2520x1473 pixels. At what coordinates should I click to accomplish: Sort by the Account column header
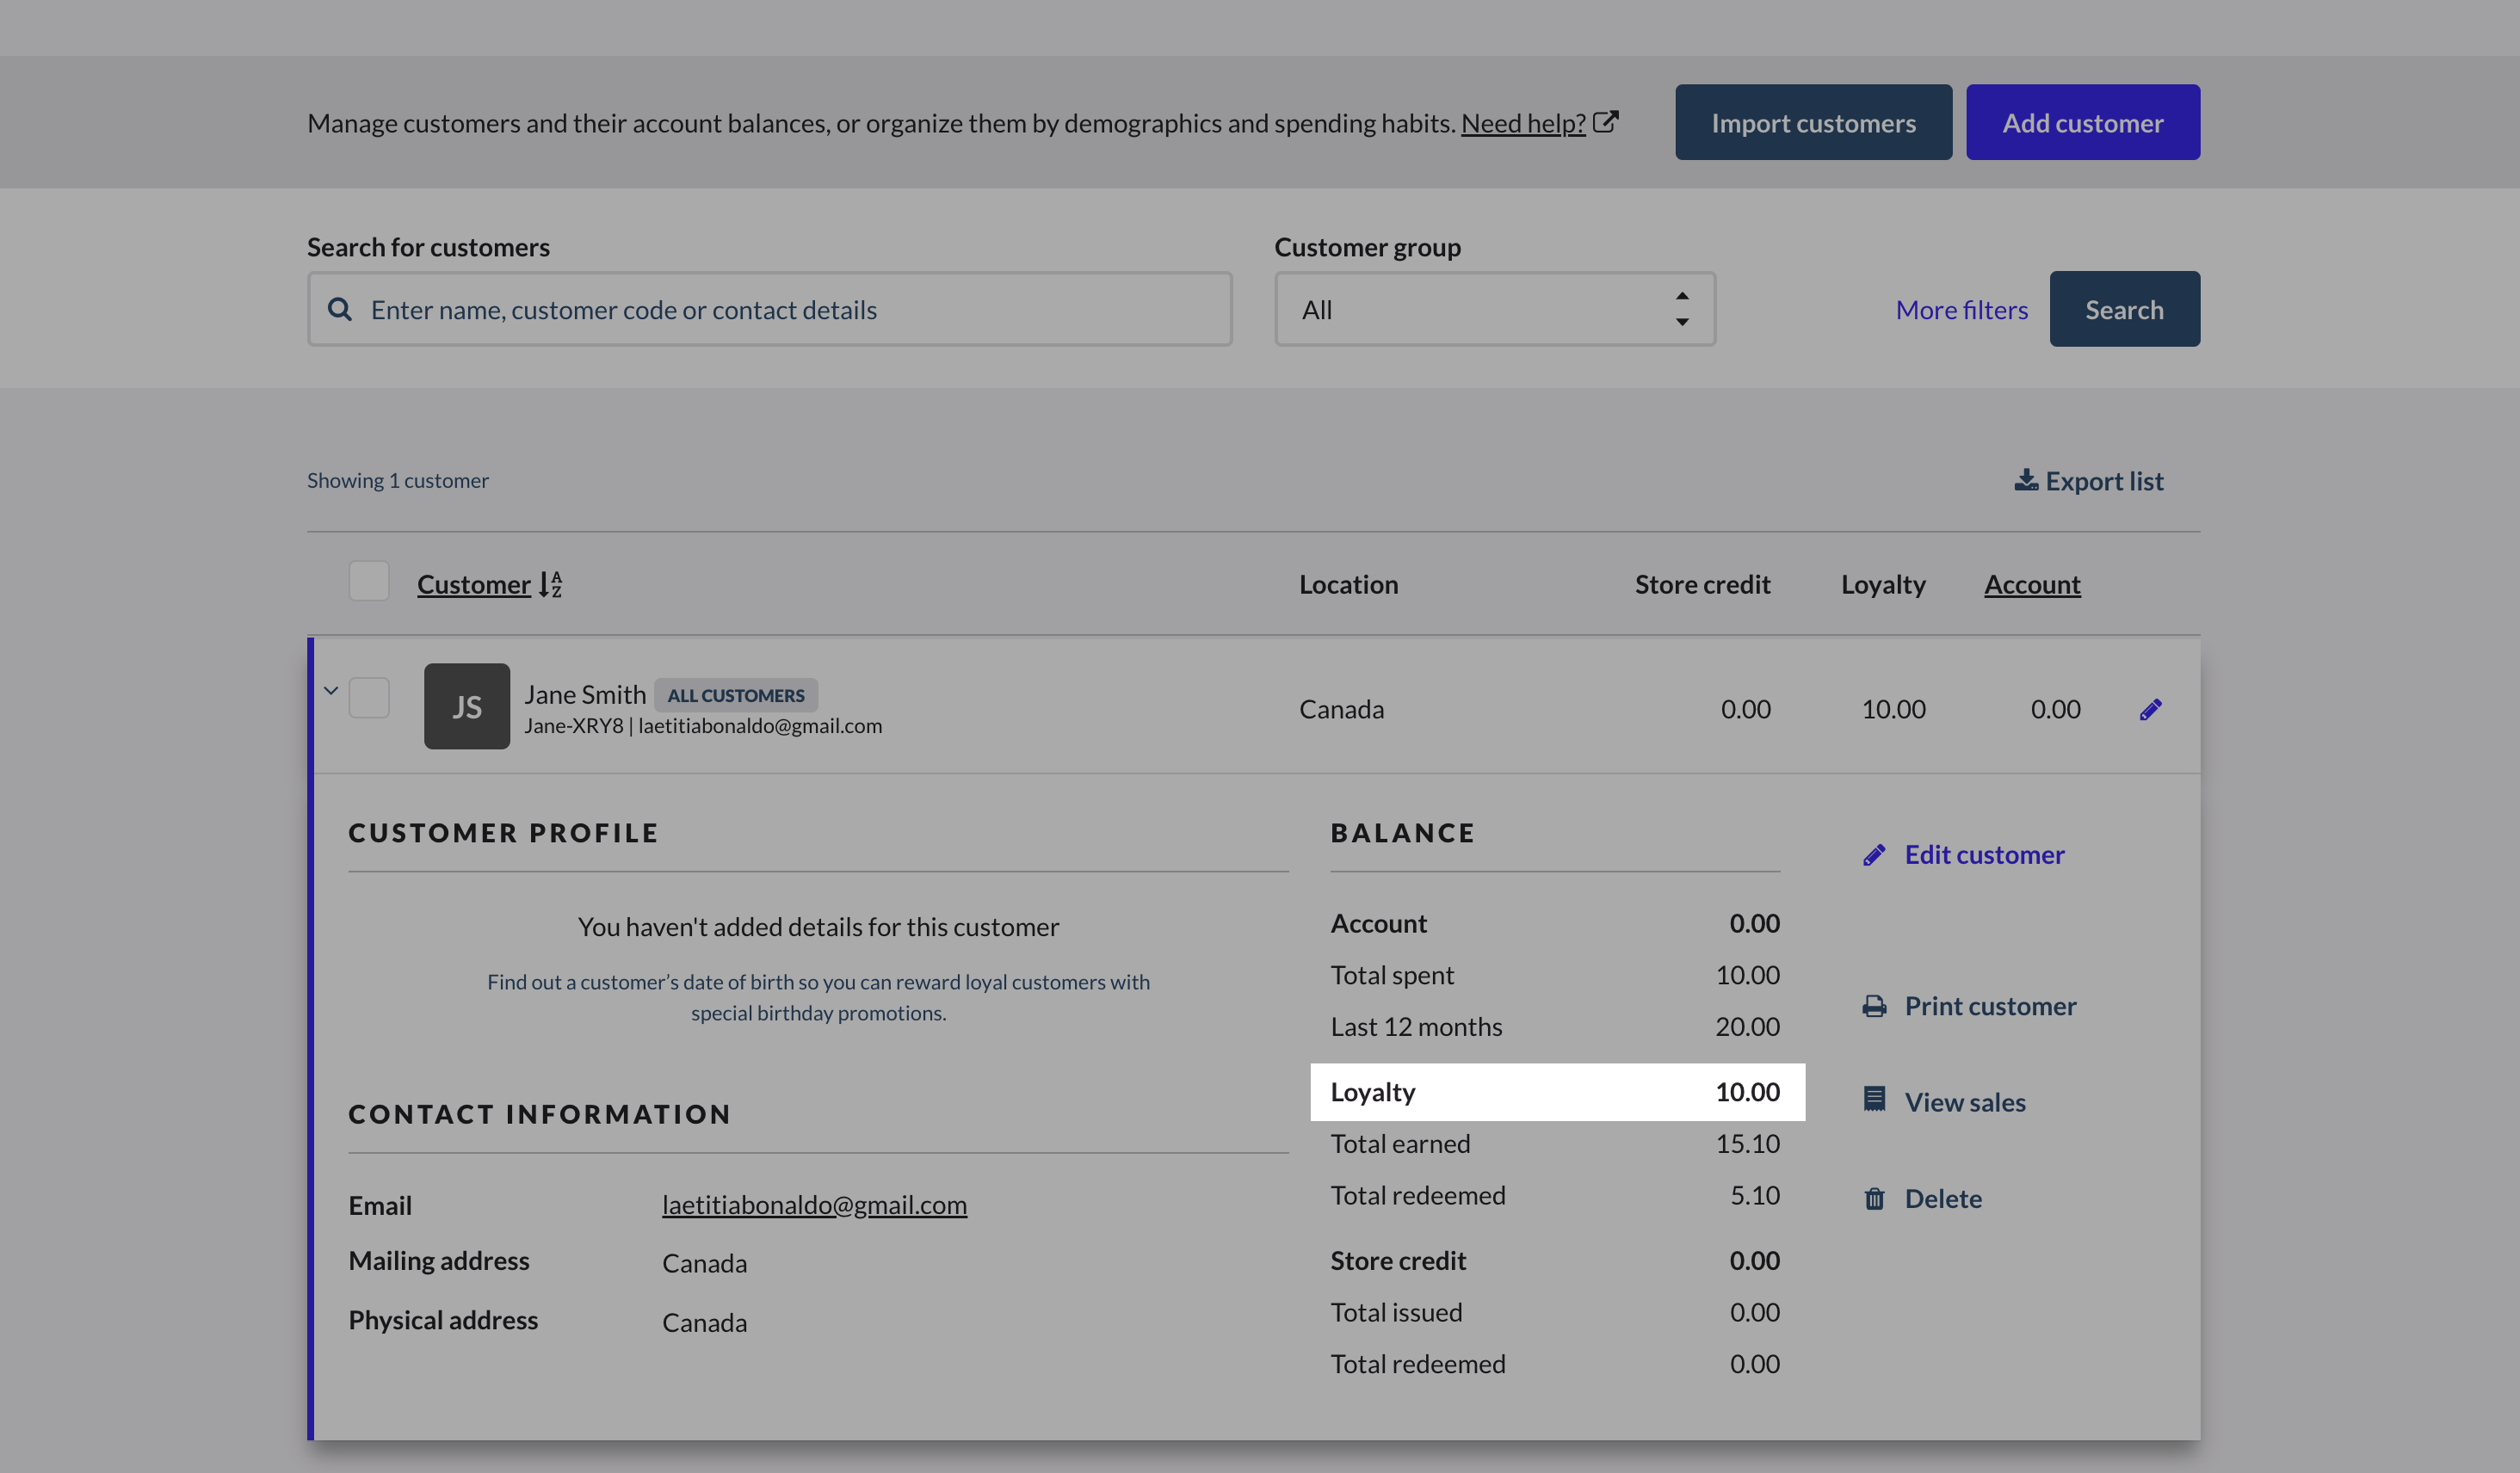pos(2031,584)
